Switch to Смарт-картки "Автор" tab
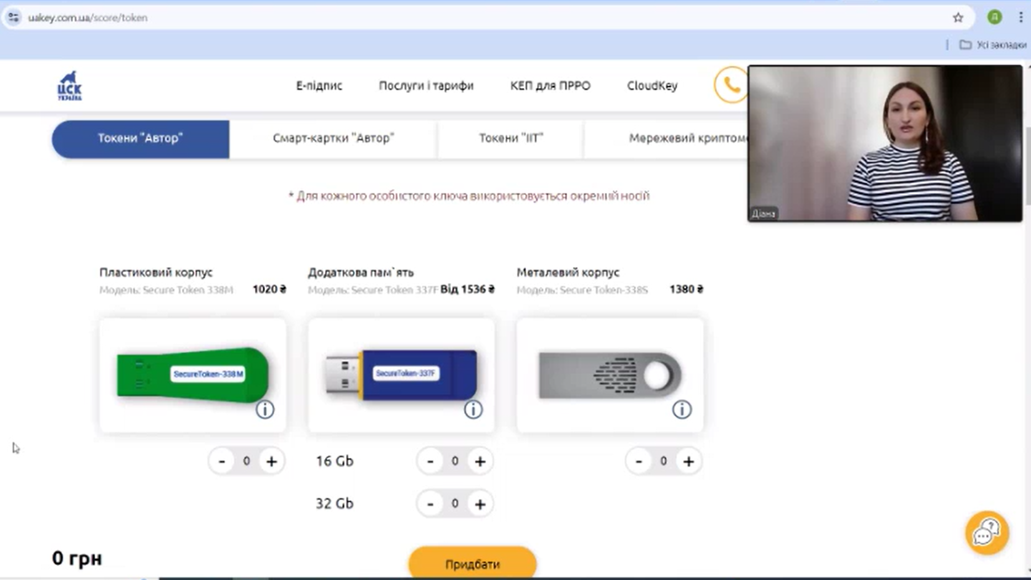The height and width of the screenshot is (580, 1031). click(x=334, y=138)
